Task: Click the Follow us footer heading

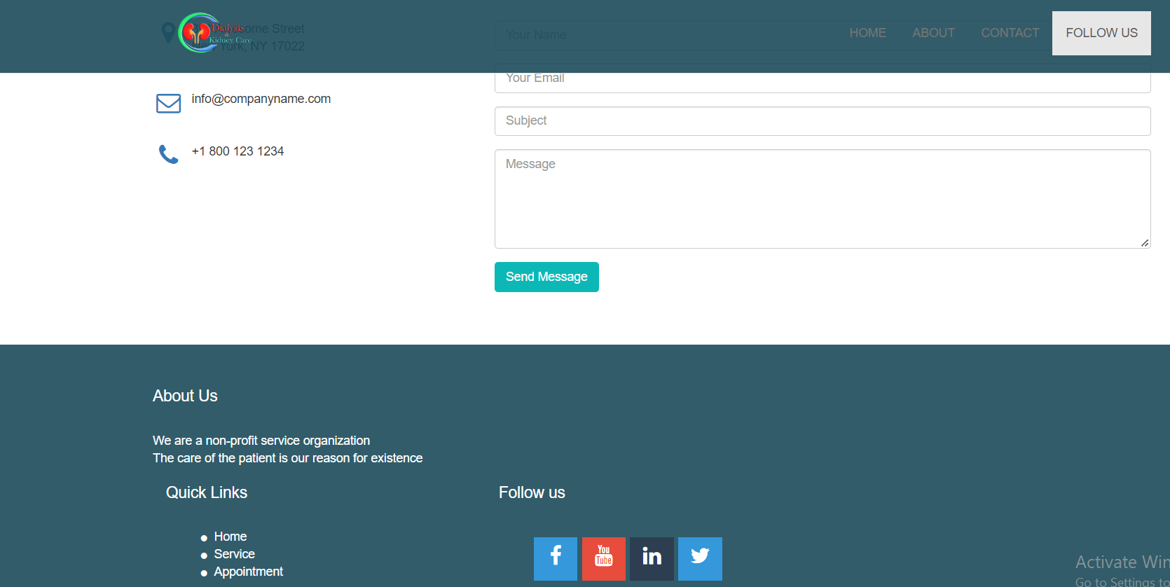Action: tap(532, 492)
